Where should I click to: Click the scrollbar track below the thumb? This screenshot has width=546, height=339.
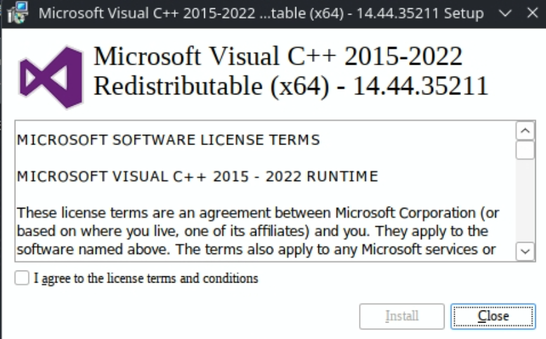tap(525, 200)
